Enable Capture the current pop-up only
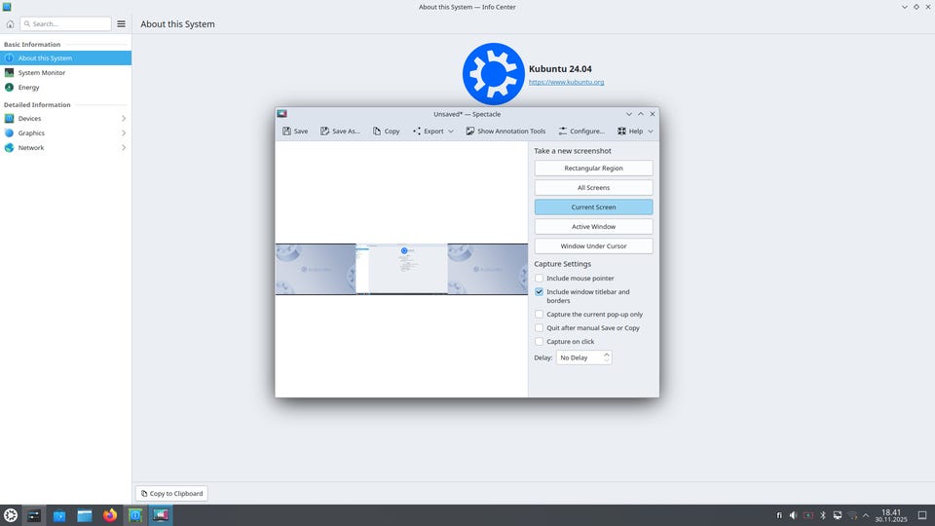The width and height of the screenshot is (935, 526). pos(539,314)
